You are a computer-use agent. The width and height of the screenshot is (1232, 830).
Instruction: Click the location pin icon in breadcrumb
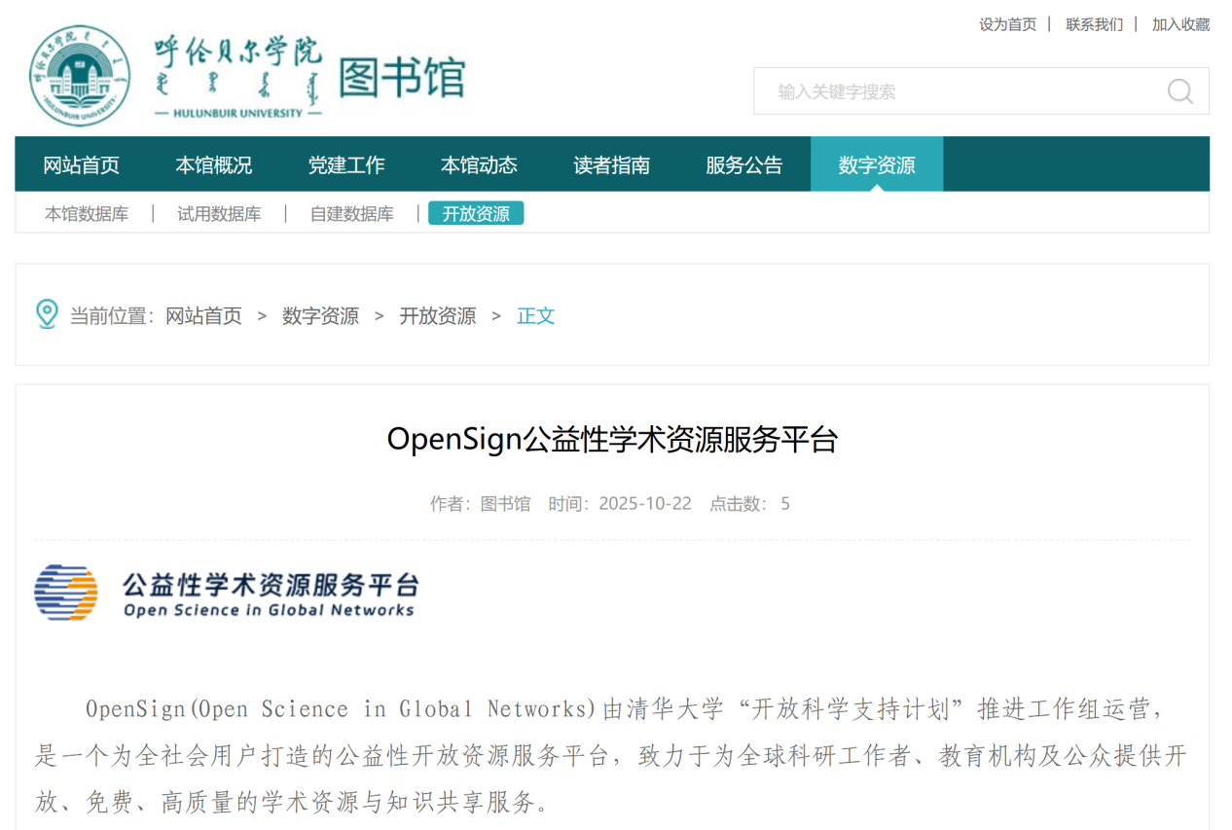47,314
